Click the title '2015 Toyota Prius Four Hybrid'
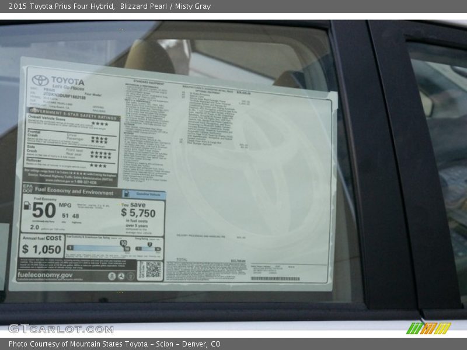 click(62, 6)
